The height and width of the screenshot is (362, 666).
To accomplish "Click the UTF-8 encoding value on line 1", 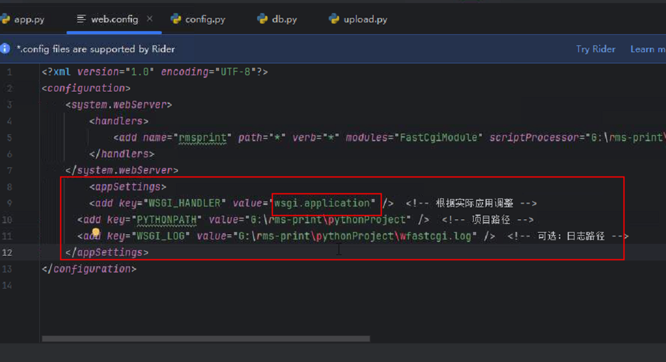I will click(x=235, y=72).
